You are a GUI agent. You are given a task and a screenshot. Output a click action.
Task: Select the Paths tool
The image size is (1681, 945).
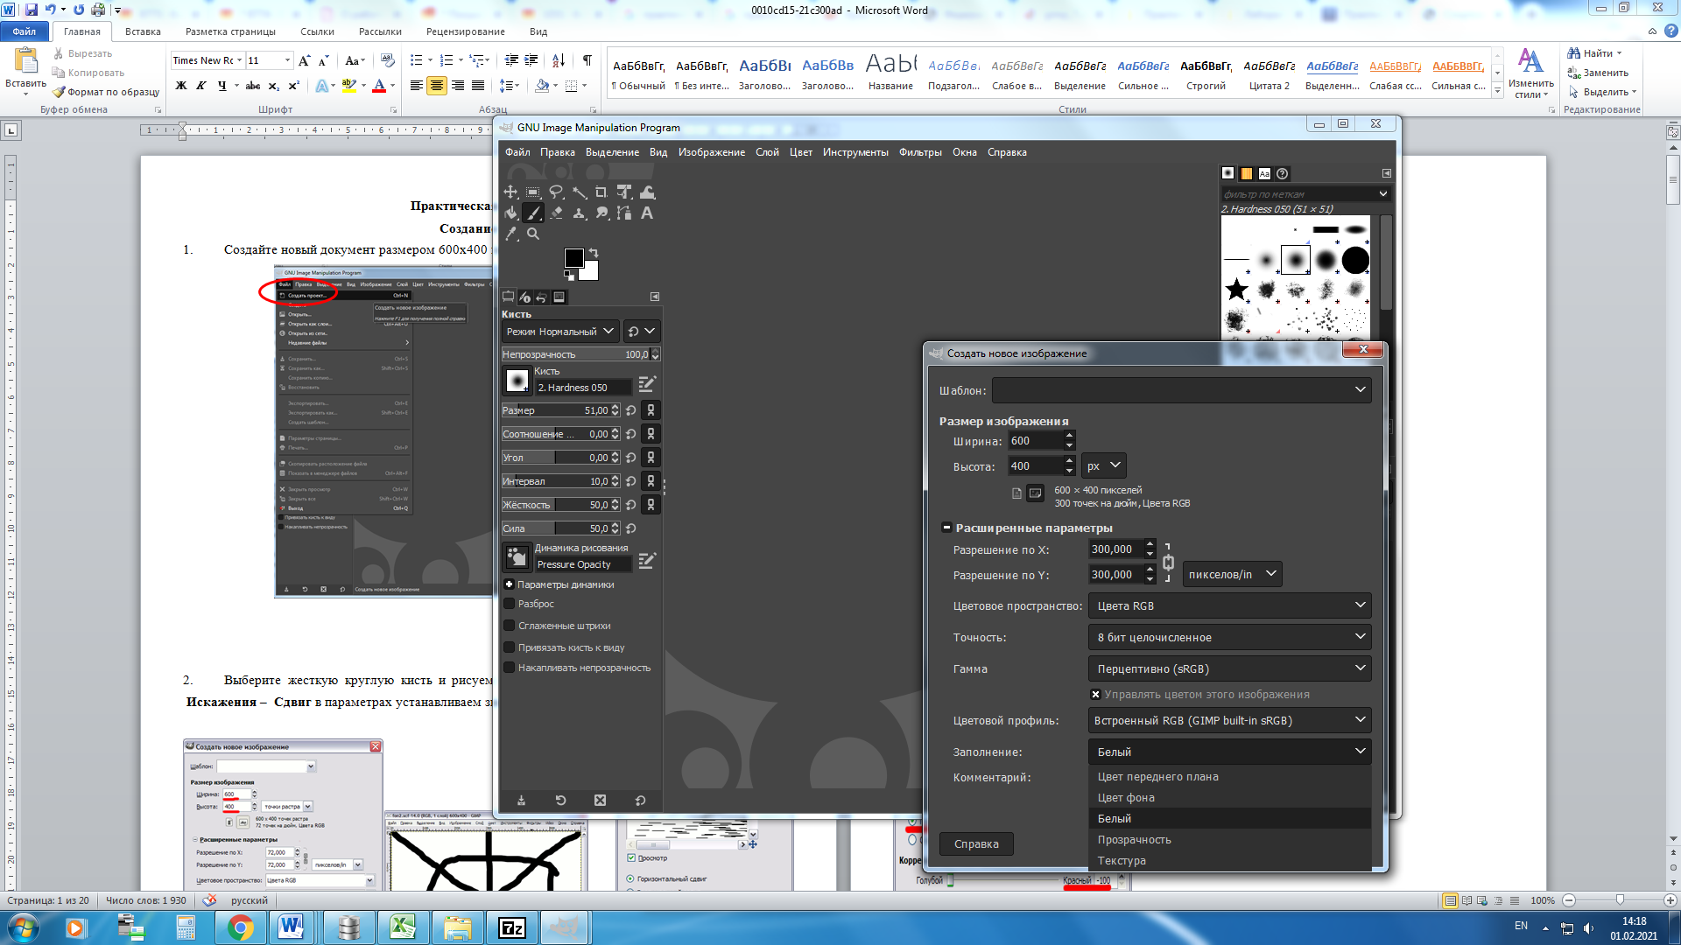pos(624,213)
